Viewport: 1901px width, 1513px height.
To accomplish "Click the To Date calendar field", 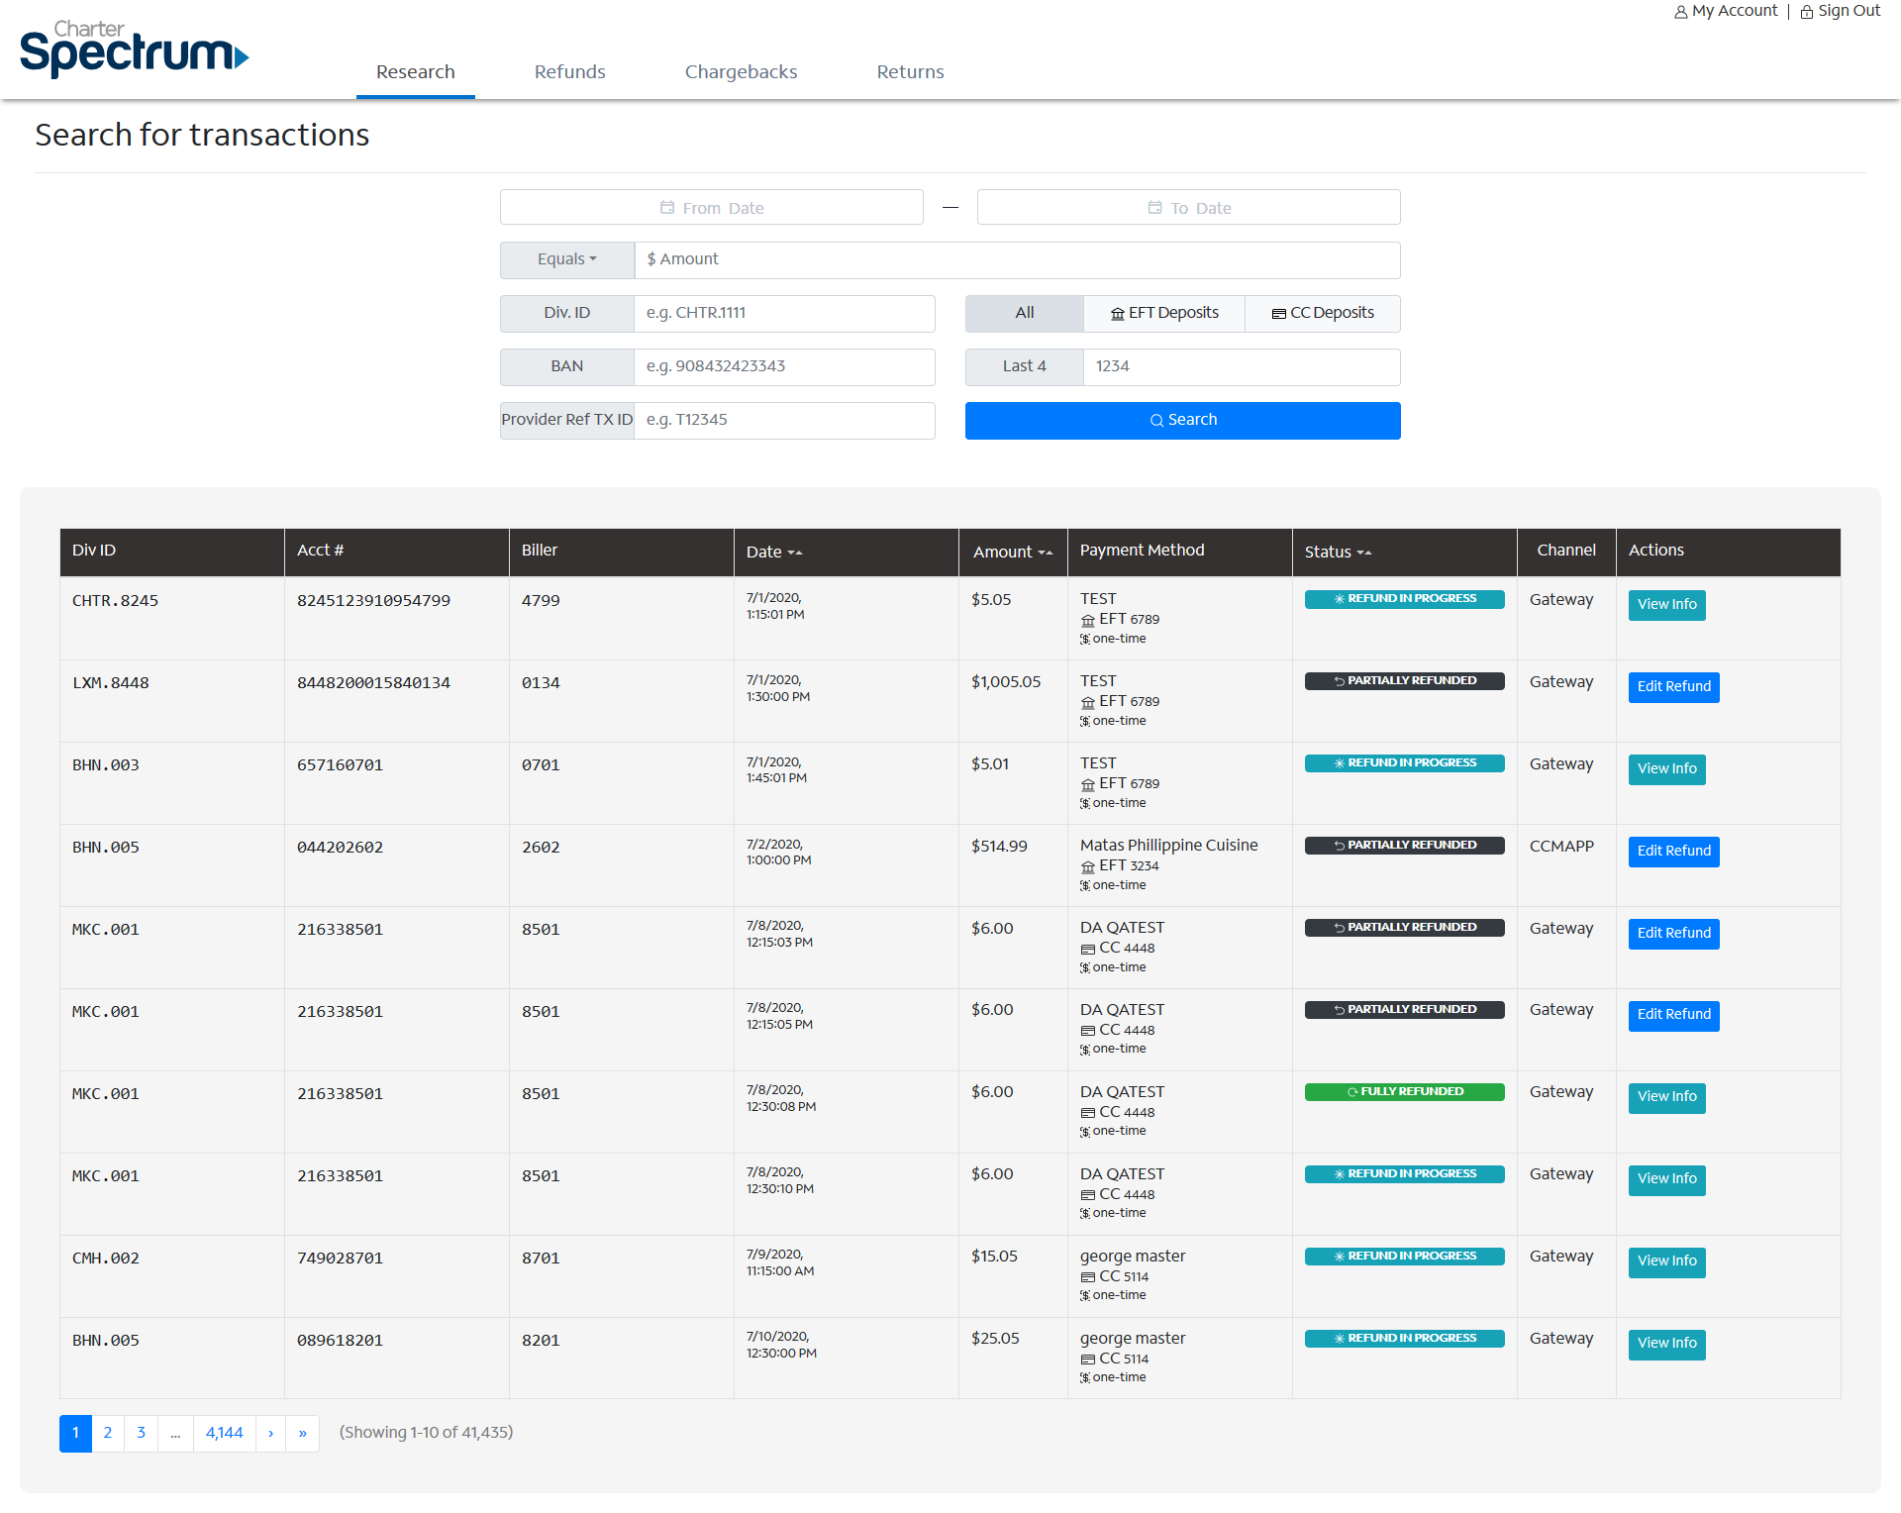I will [x=1188, y=208].
